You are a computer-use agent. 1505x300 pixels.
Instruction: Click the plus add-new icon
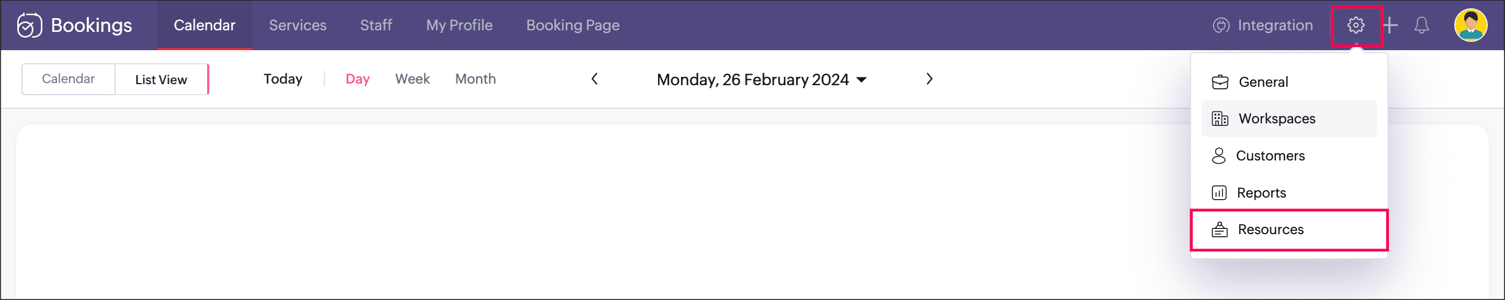(x=1390, y=25)
